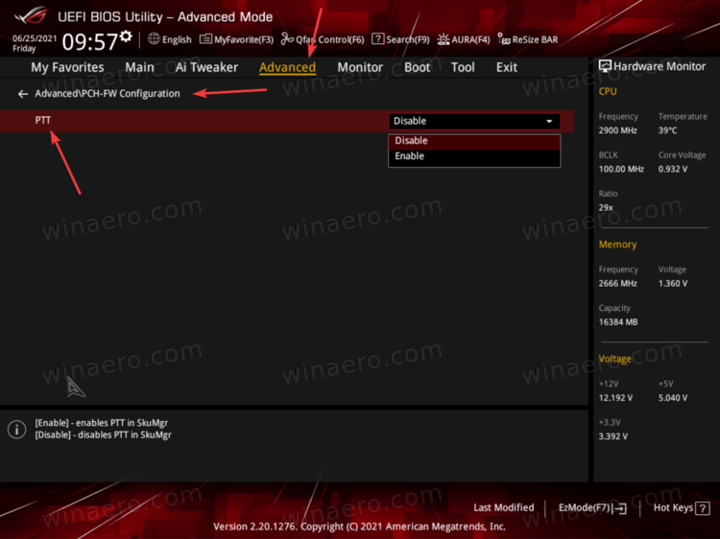This screenshot has width=720, height=539.
Task: Click the CPU section heading
Action: pyautogui.click(x=608, y=91)
